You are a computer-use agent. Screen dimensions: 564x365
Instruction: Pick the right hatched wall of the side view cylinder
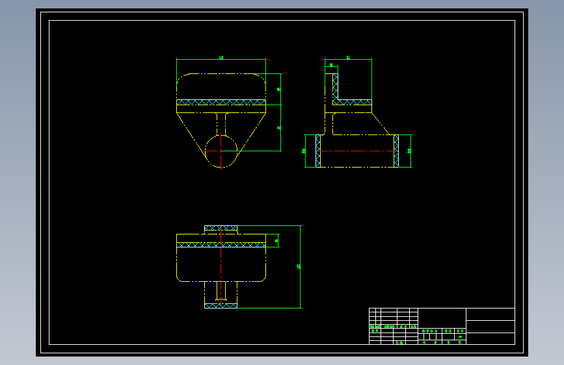click(396, 151)
